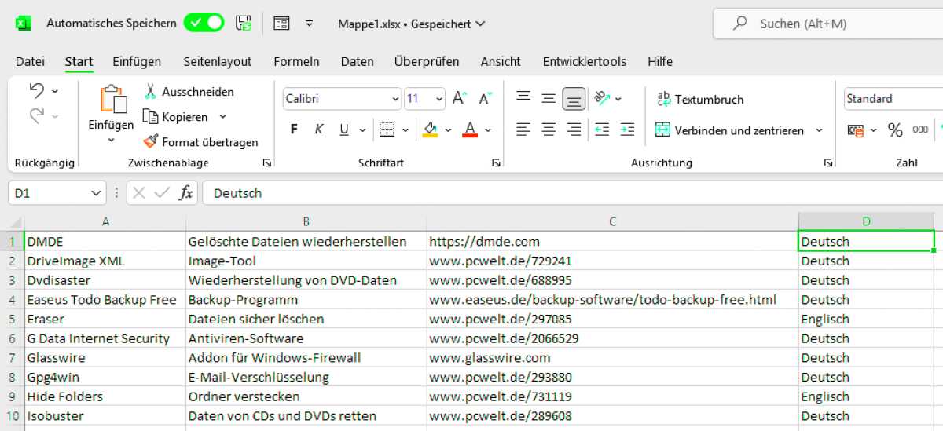Click the Undo arrow icon
Screen dimensions: 943x431
tap(37, 90)
